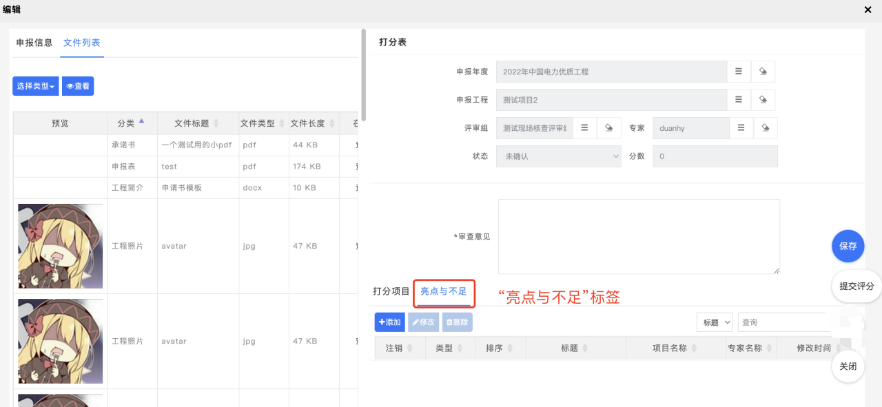The height and width of the screenshot is (407, 882).
Task: Click the 174 KB file length cell
Action: click(x=314, y=167)
